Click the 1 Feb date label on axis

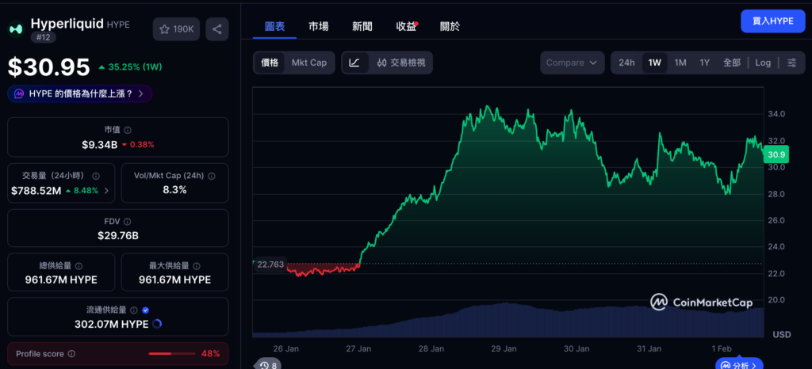pos(723,349)
